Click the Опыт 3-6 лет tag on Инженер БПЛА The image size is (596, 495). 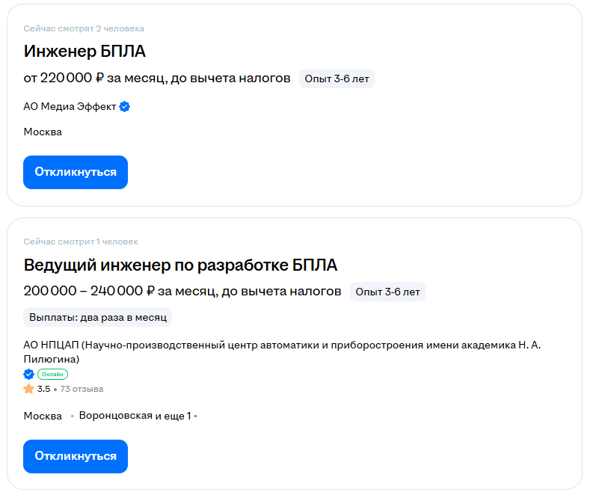337,79
